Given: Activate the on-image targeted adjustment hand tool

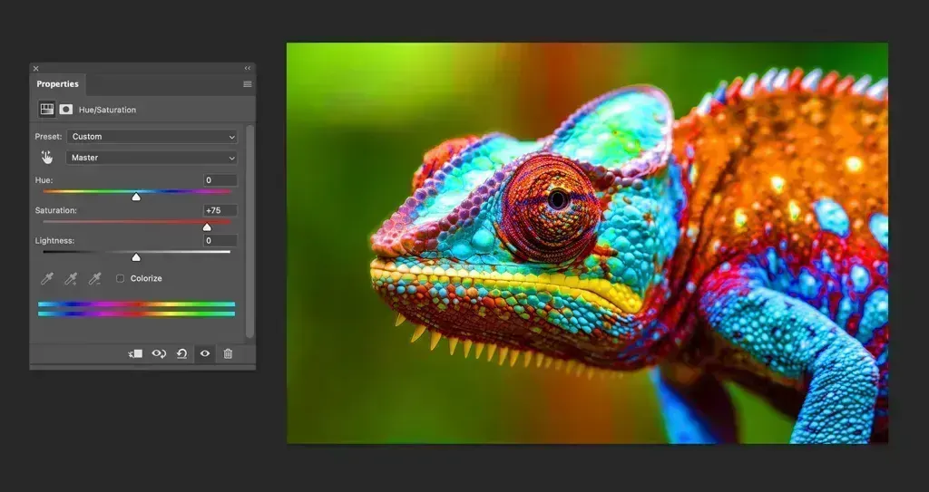Looking at the screenshot, I should pyautogui.click(x=47, y=158).
